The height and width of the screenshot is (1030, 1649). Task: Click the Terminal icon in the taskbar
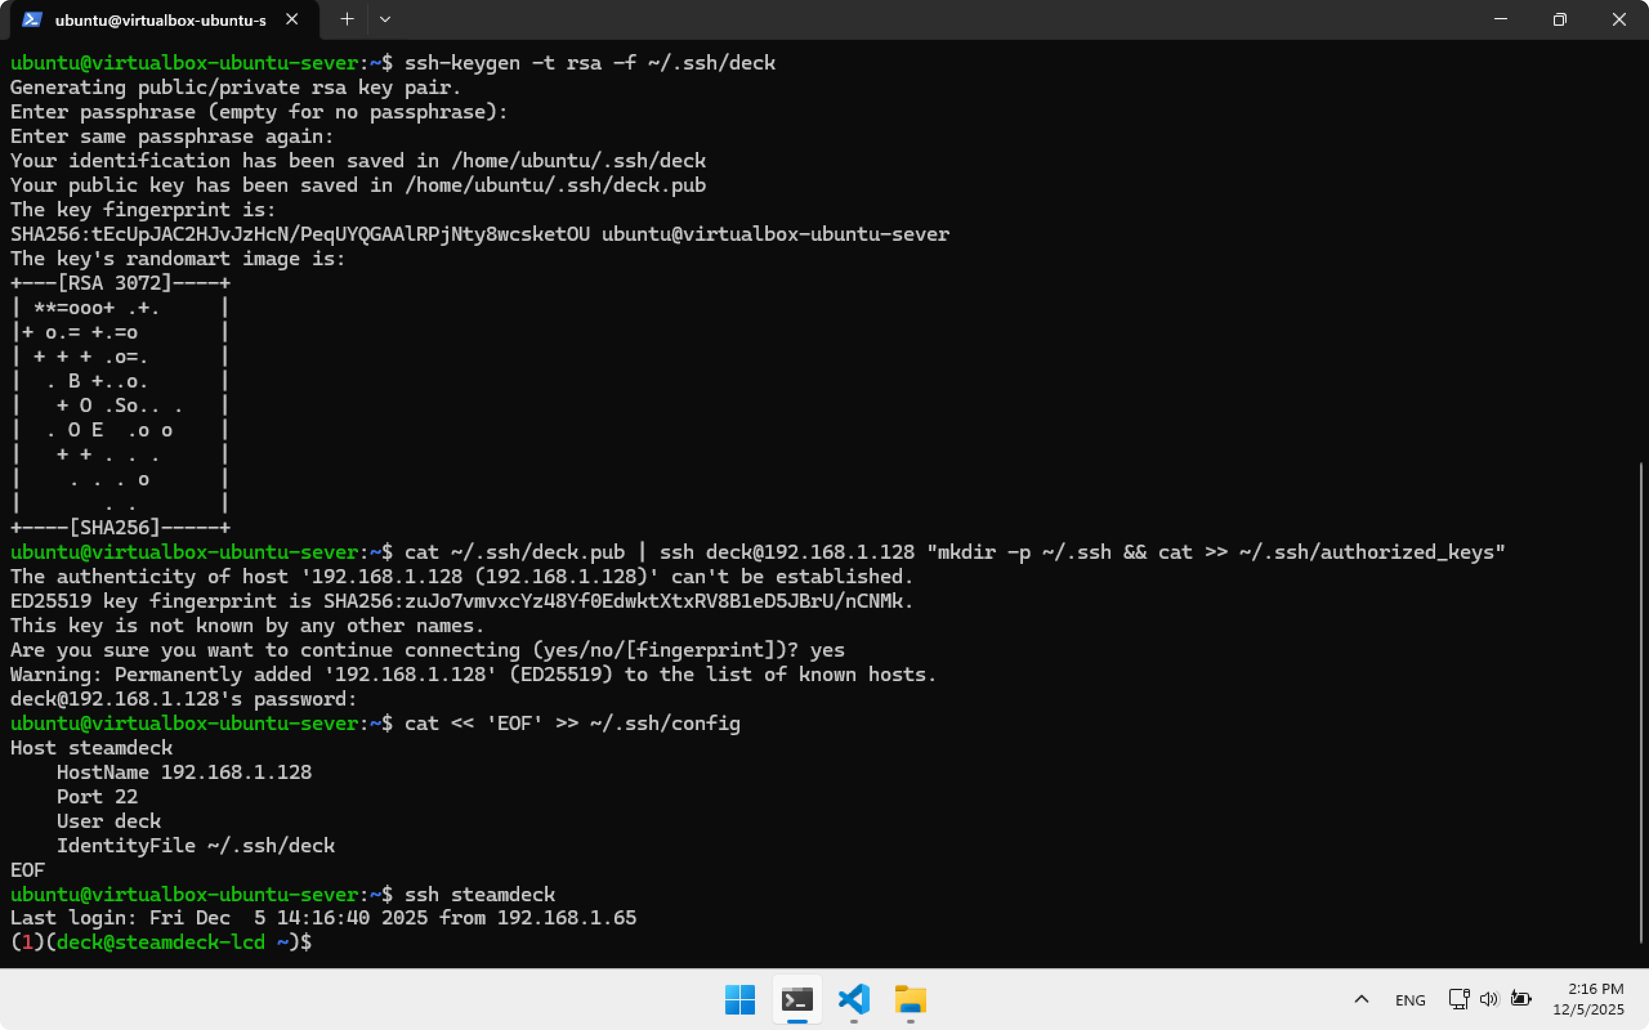(x=797, y=999)
